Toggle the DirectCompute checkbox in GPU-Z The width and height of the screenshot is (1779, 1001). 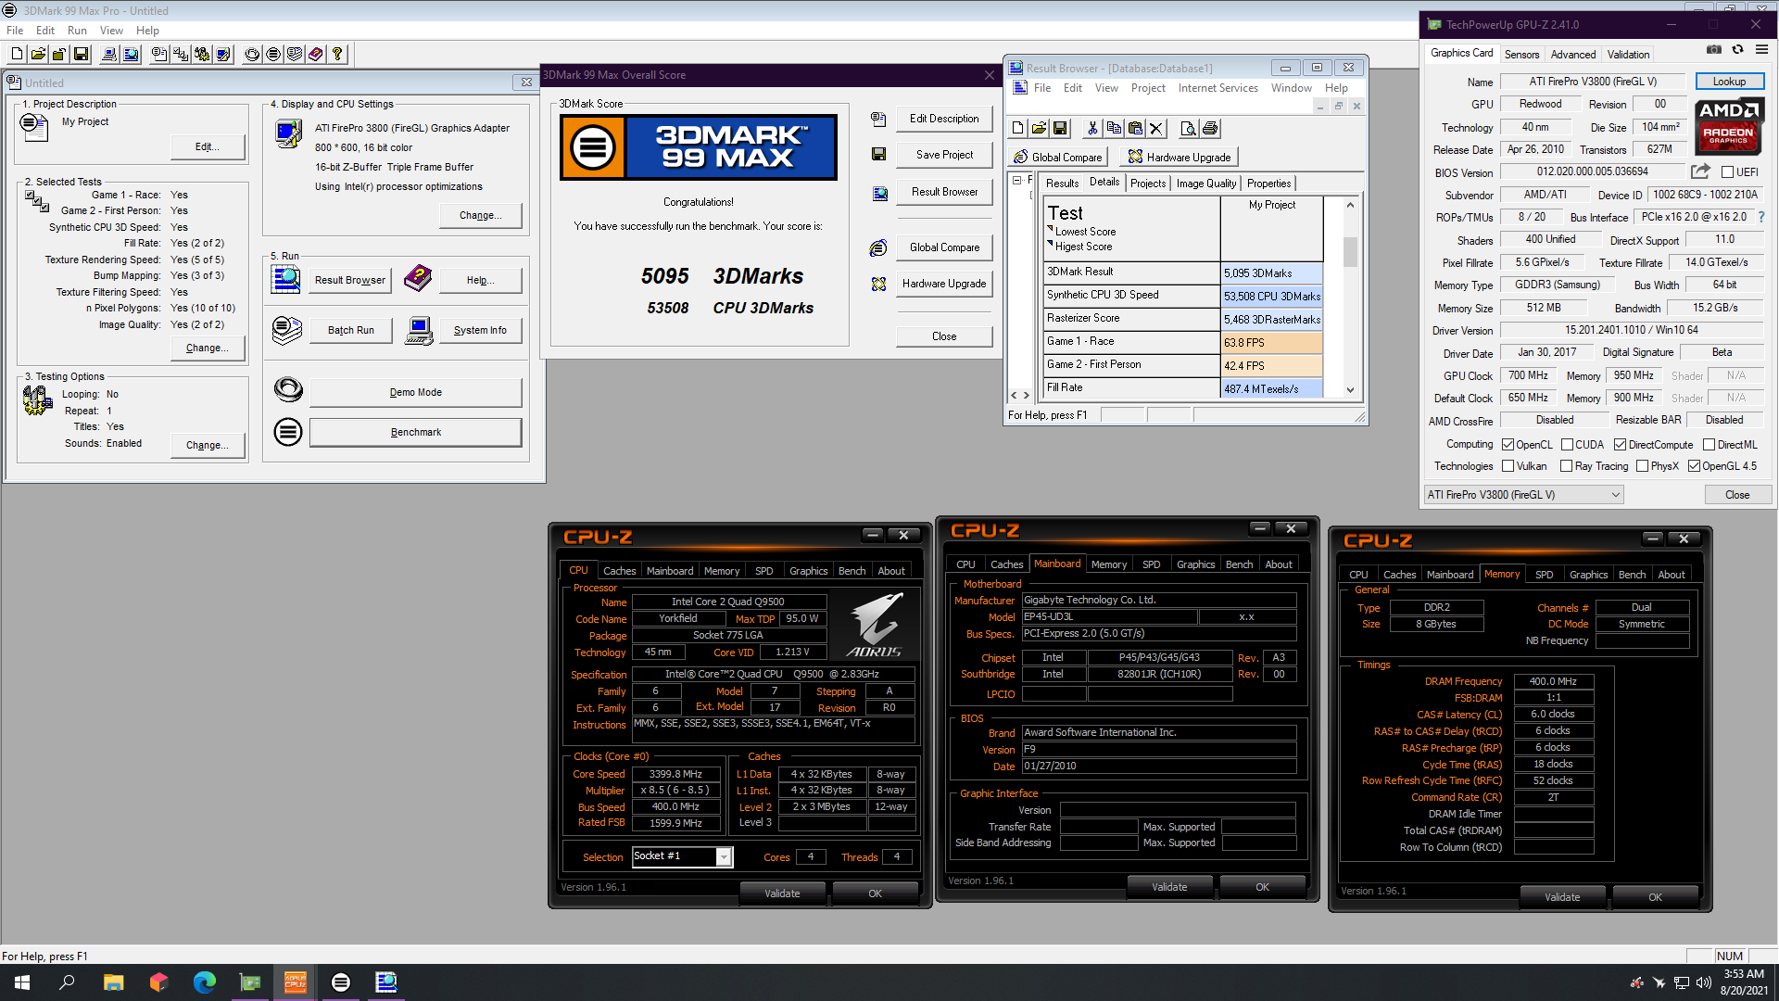(x=1621, y=445)
